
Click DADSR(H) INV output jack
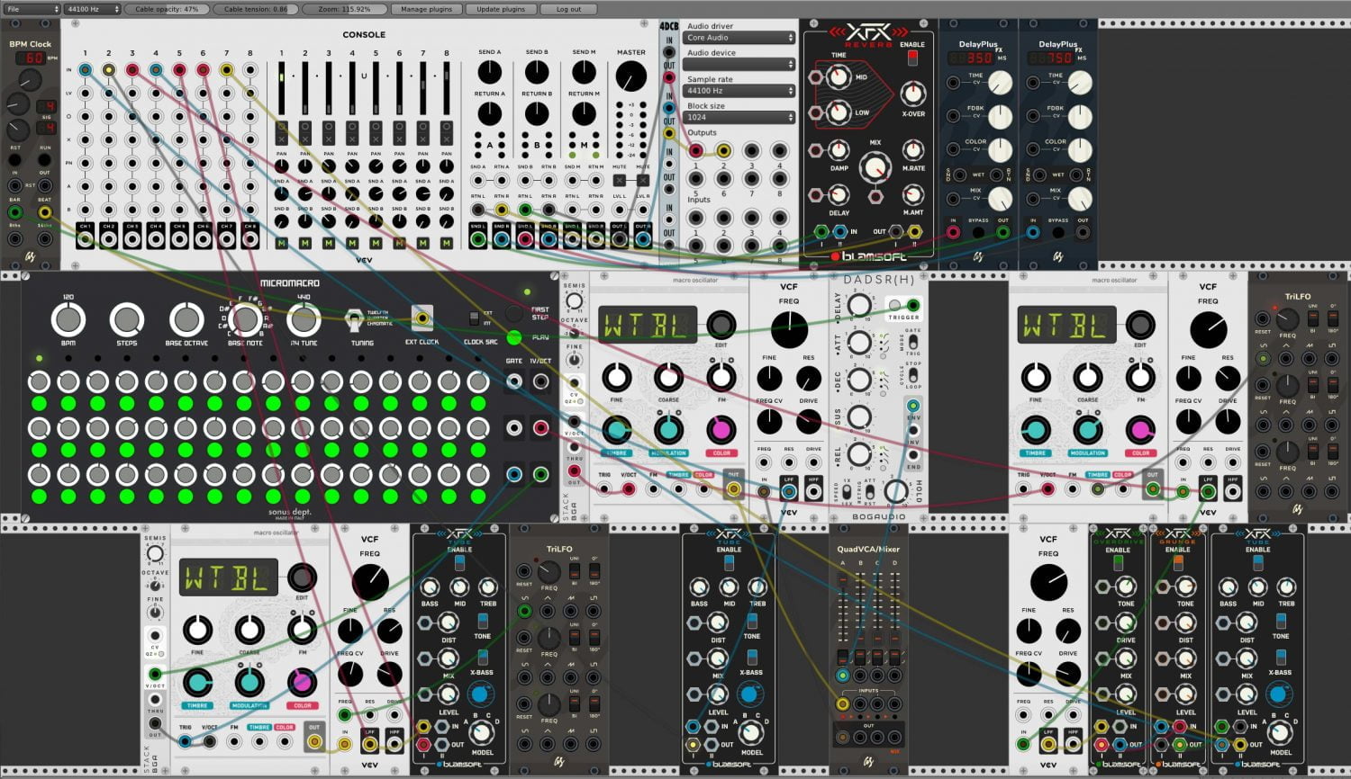point(913,430)
